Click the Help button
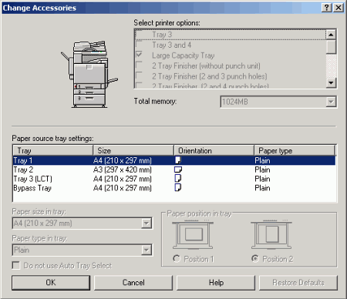 point(216,283)
